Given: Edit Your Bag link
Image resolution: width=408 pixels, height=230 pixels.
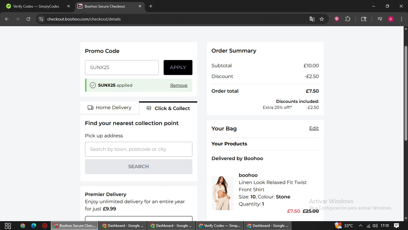Looking at the screenshot, I should coord(314,128).
